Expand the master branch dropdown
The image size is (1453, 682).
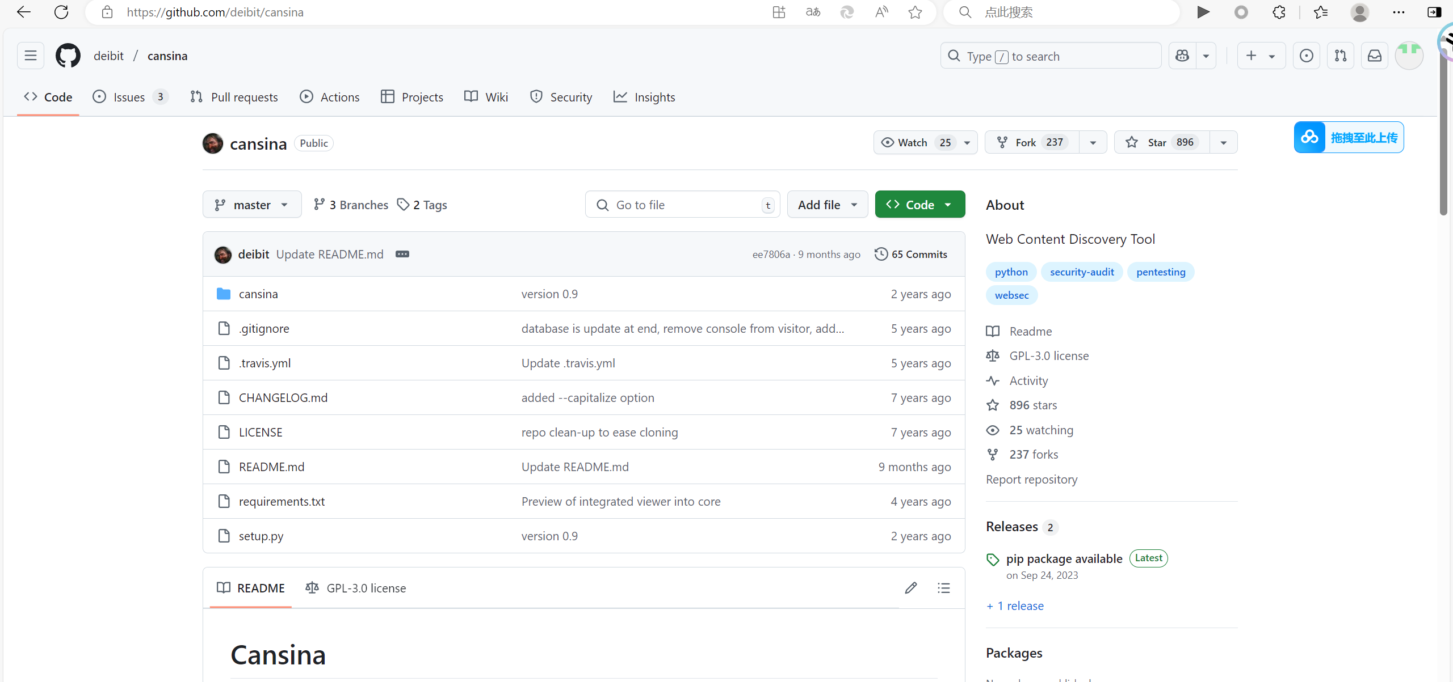coord(251,205)
